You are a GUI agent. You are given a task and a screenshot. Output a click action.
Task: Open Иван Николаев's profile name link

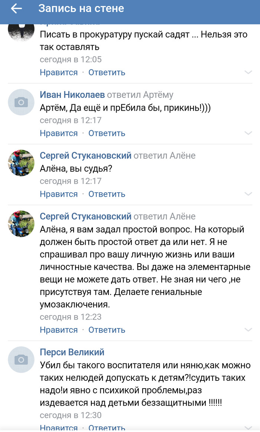click(72, 95)
